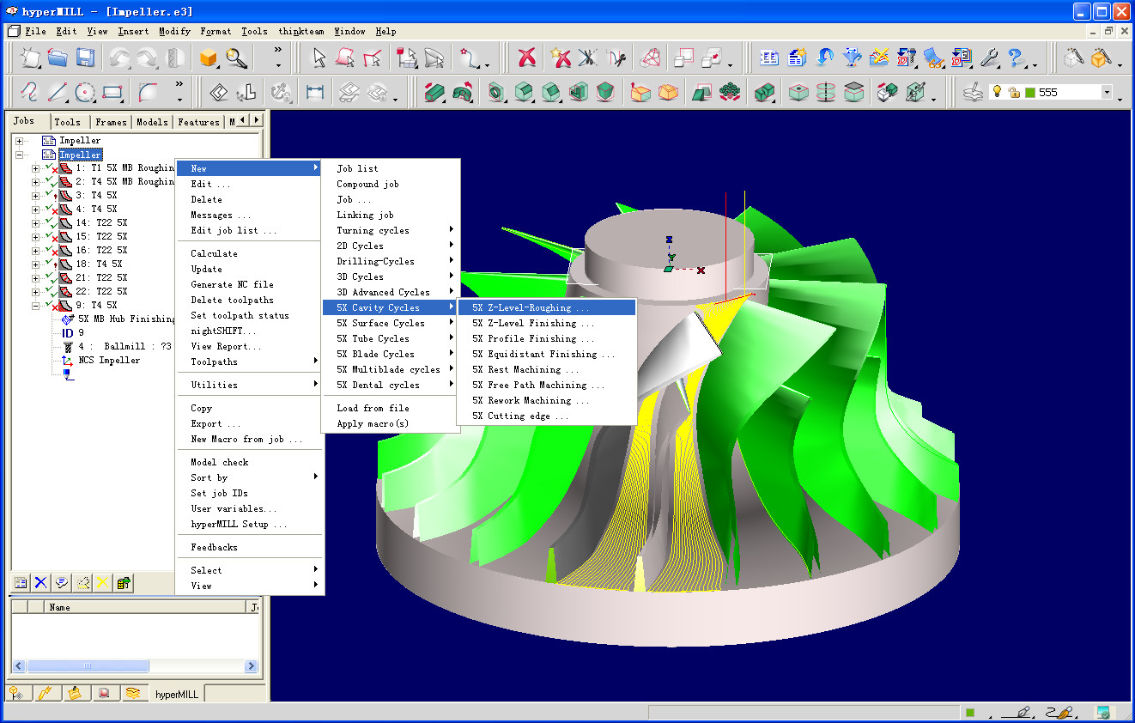Click the green status indicator in status bar
The image size is (1135, 723).
[969, 712]
